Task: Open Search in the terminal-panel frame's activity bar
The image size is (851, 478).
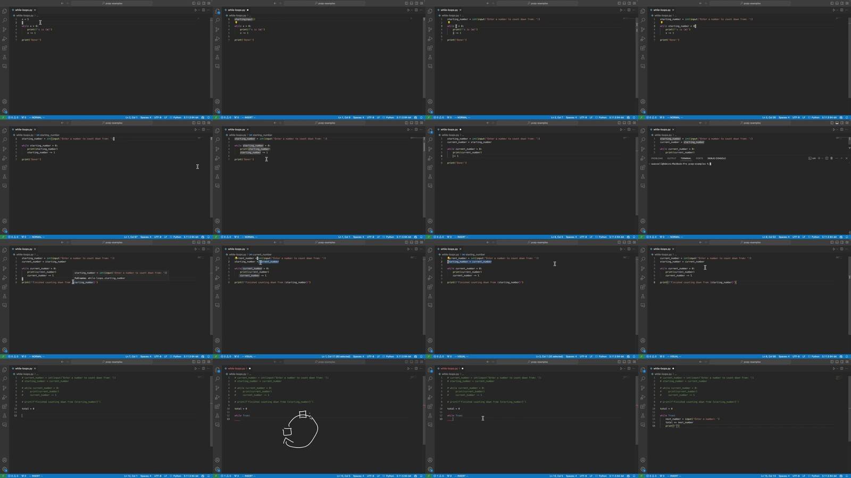Action: [643, 140]
